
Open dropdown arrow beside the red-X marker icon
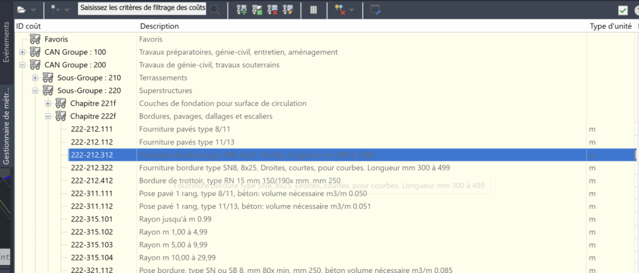352,10
